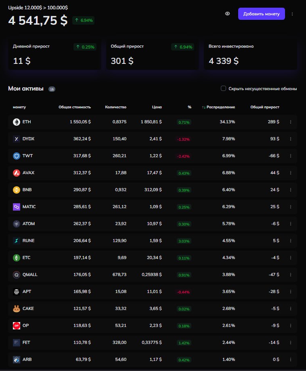The width and height of the screenshot is (306, 371).
Task: Click the green 6.94% portfolio change badge
Action: pyautogui.click(x=84, y=20)
